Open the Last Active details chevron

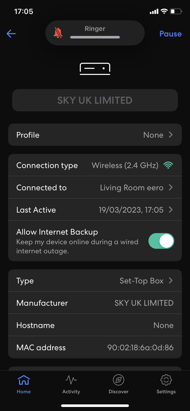coord(171,210)
